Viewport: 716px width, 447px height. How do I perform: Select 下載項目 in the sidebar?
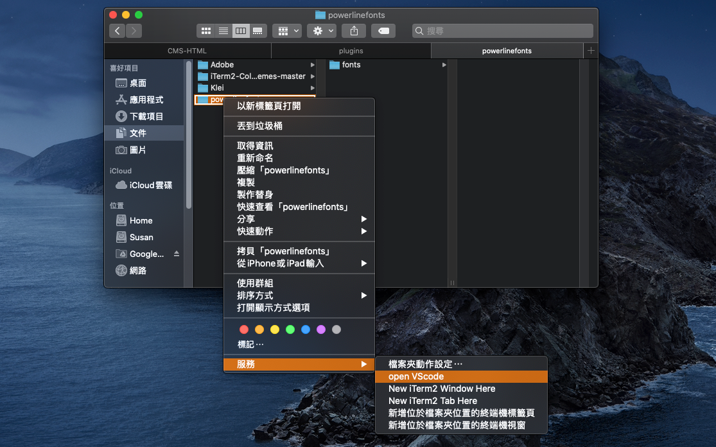pyautogui.click(x=143, y=116)
